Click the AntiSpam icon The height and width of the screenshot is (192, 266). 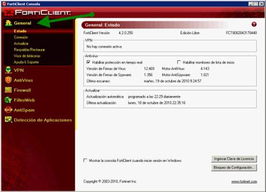[x=8, y=110]
